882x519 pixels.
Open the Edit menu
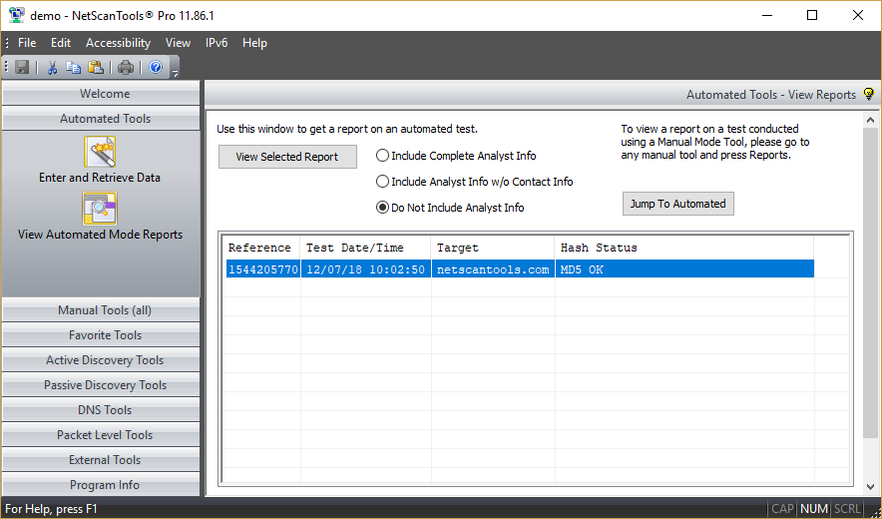click(x=61, y=43)
